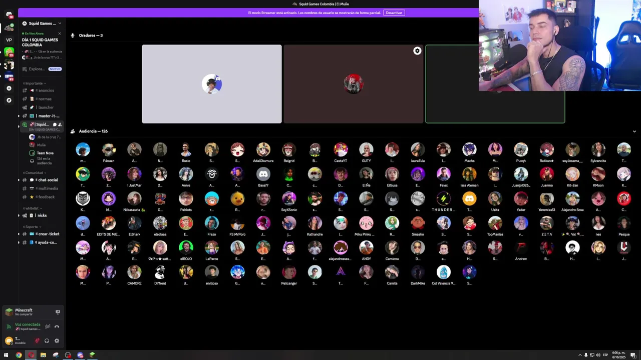This screenshot has width=641, height=360.
Task: Open the ayuda-co channel
Action: (42, 242)
